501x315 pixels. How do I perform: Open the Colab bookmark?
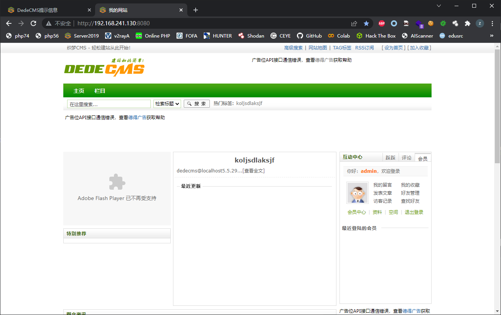tap(339, 36)
